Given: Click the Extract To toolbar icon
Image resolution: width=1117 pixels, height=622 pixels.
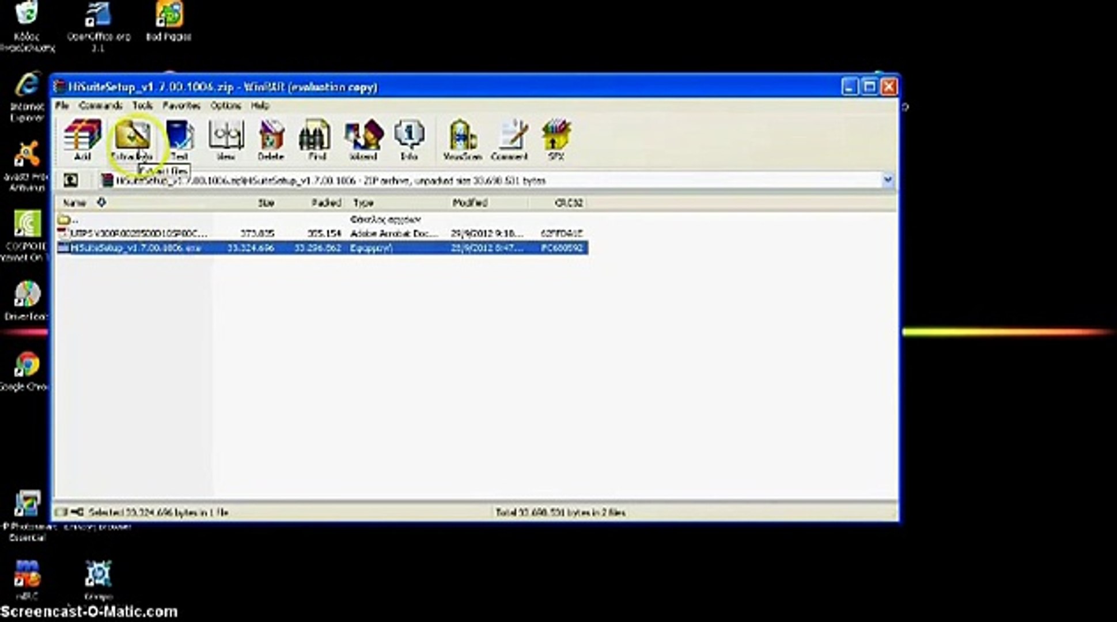Looking at the screenshot, I should 132,139.
